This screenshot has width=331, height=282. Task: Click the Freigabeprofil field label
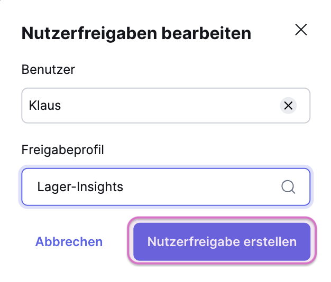pyautogui.click(x=62, y=149)
